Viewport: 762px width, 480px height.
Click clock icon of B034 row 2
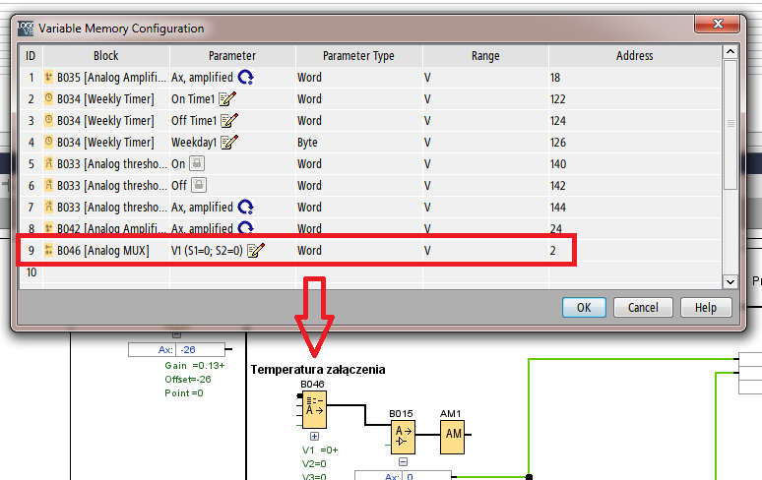(x=48, y=98)
